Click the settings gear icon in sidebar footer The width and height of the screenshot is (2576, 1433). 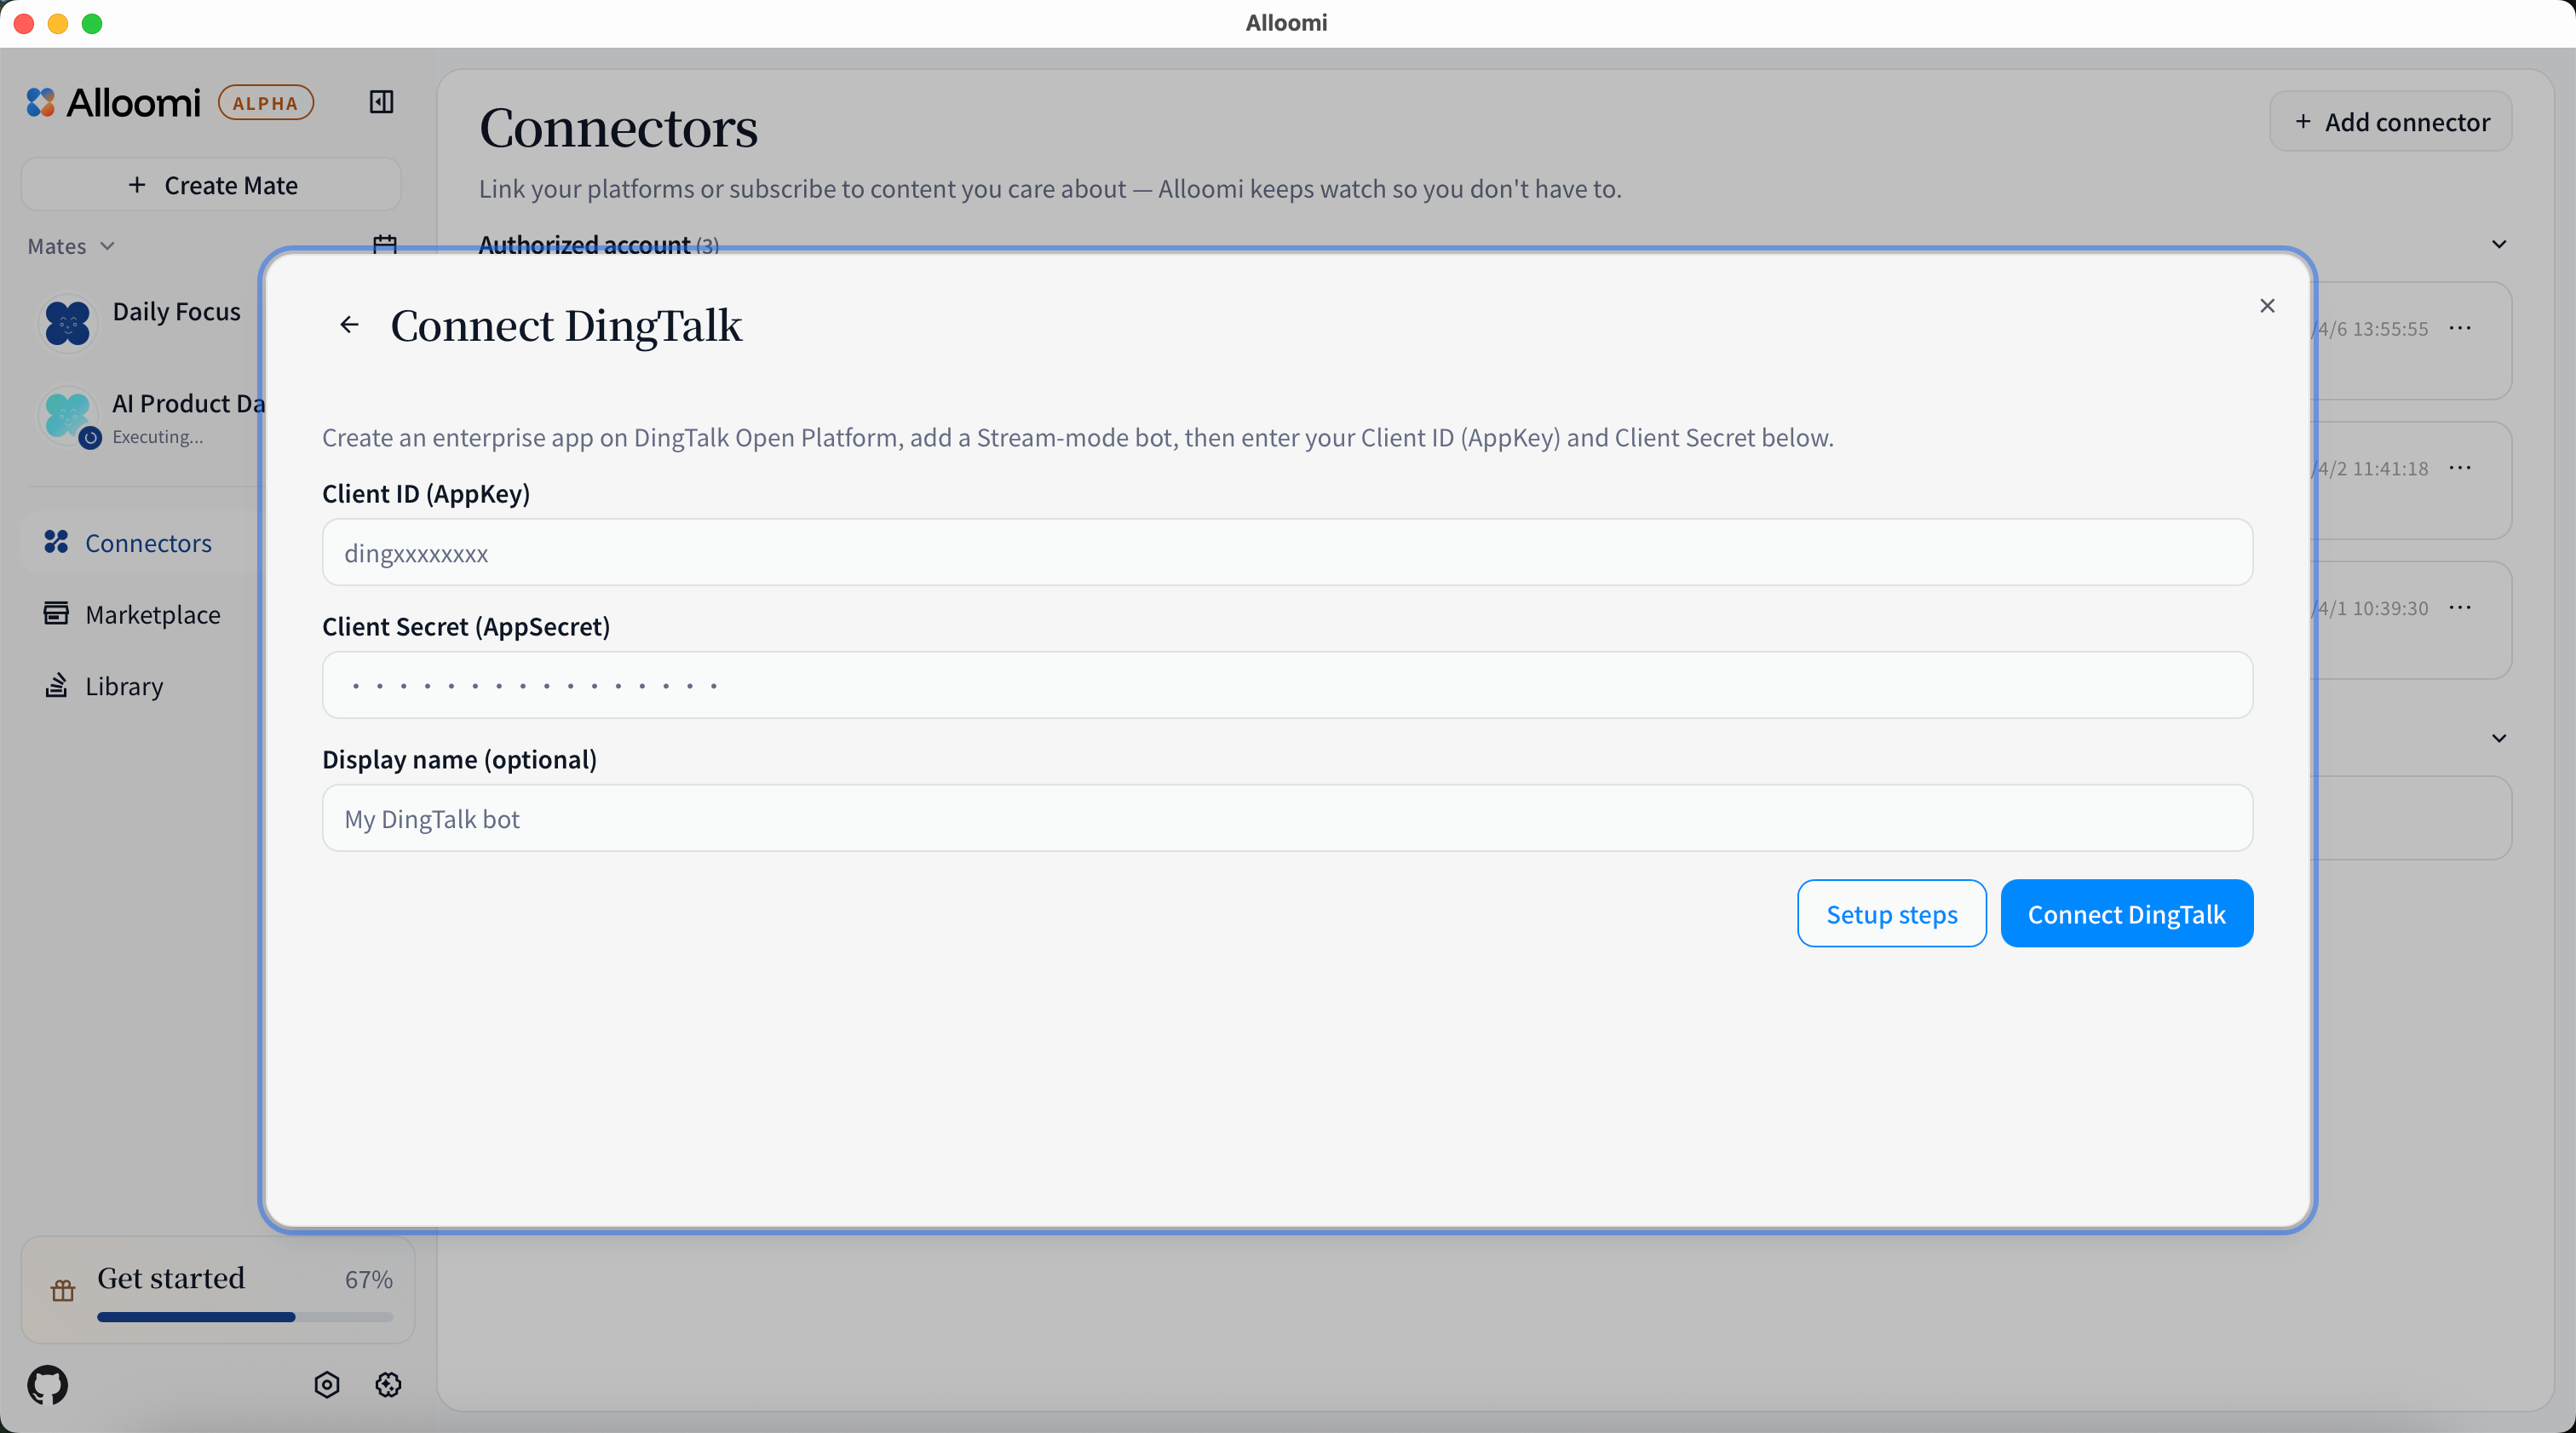point(388,1385)
